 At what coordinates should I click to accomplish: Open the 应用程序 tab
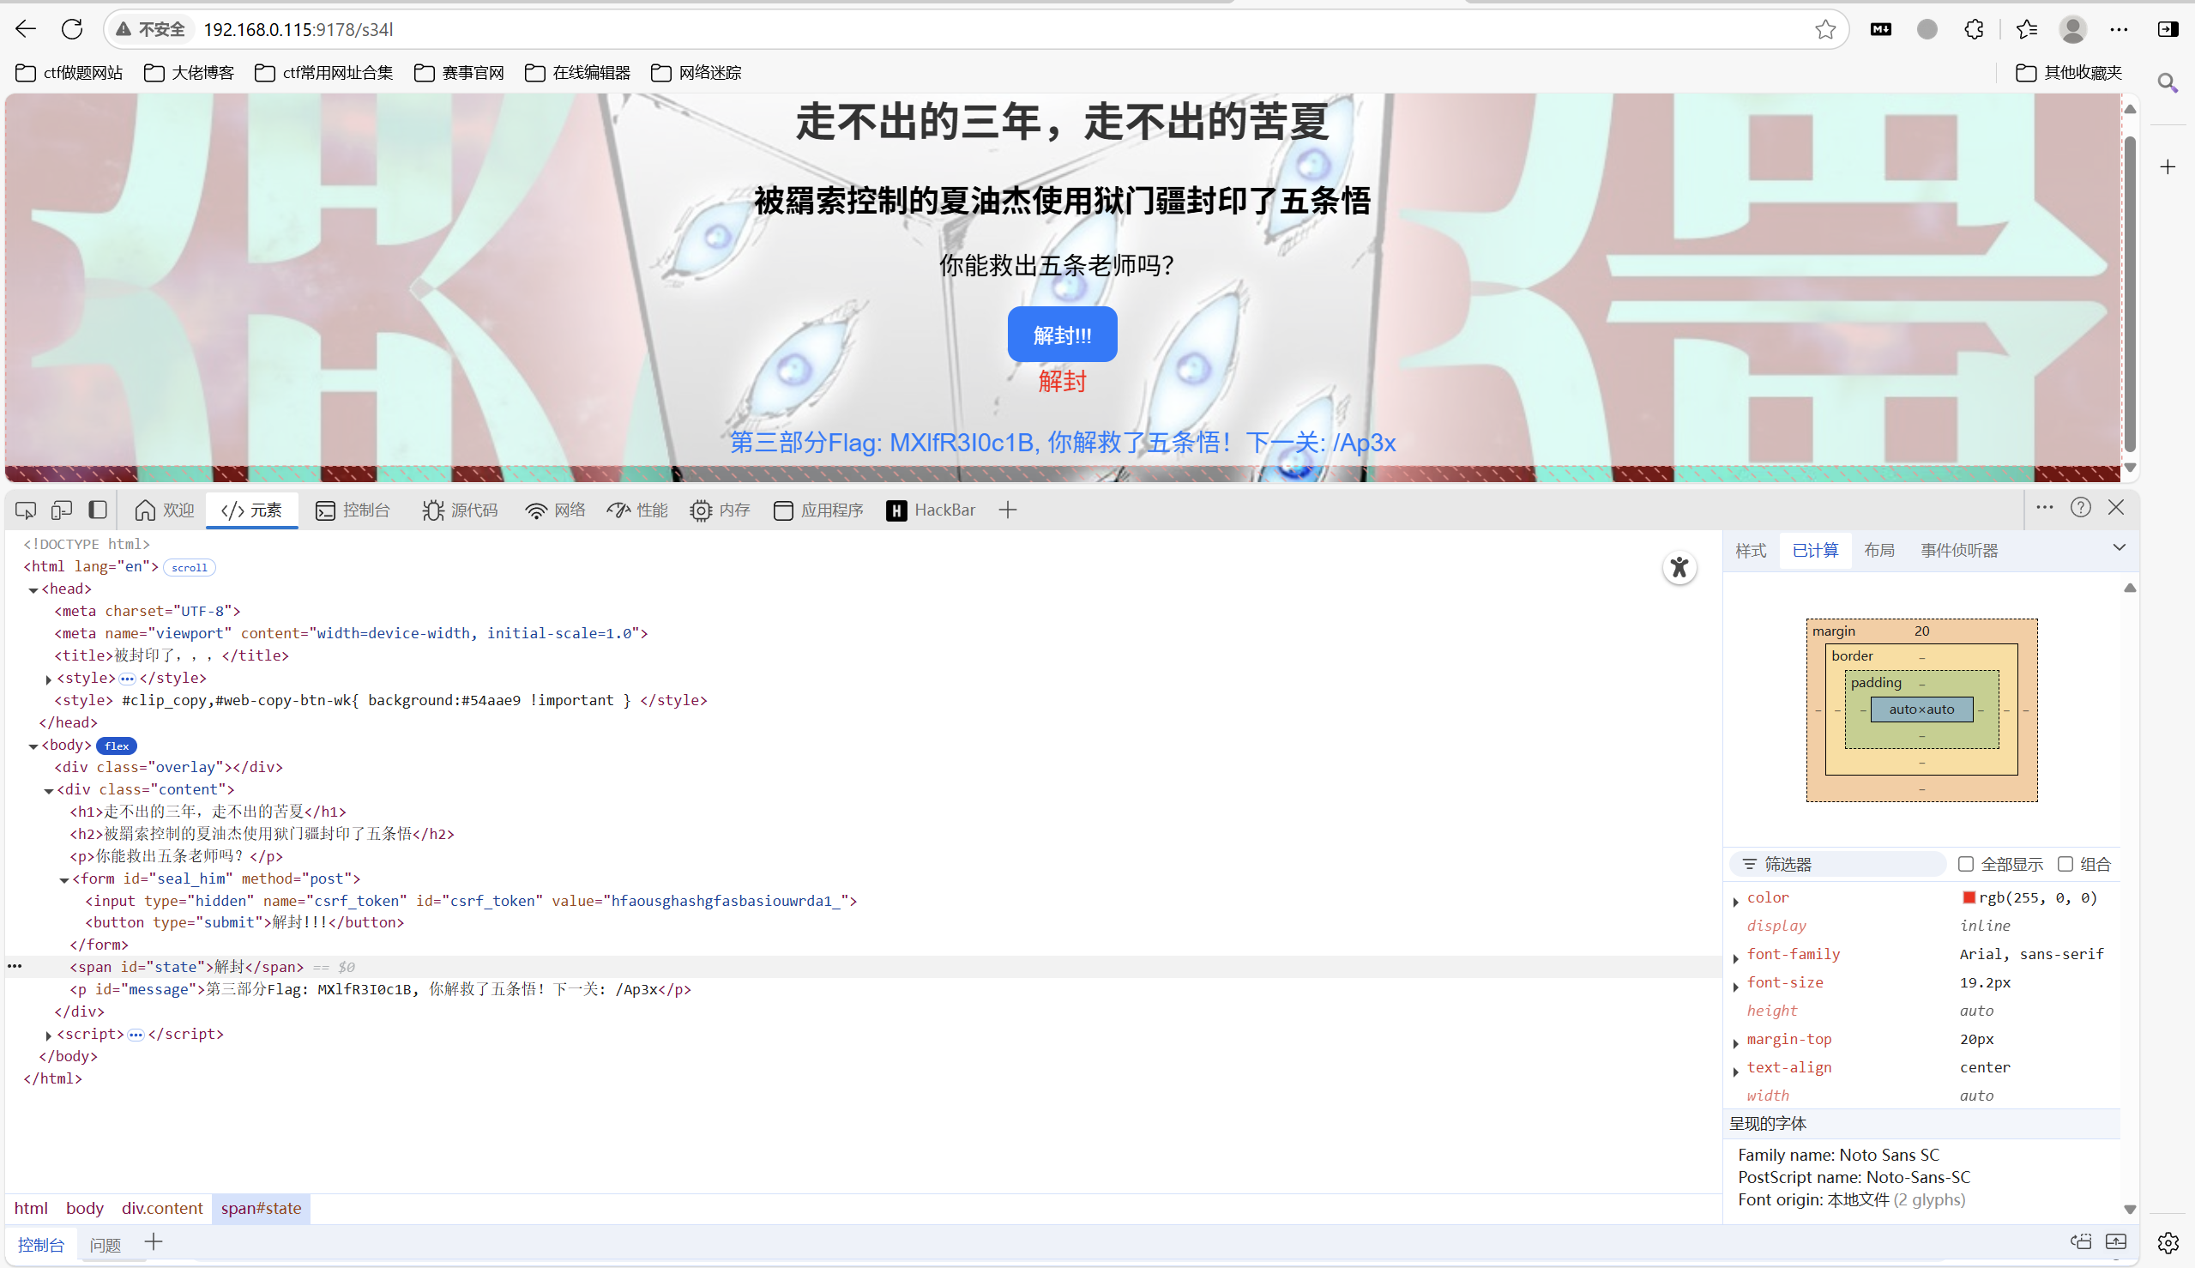coord(818,510)
